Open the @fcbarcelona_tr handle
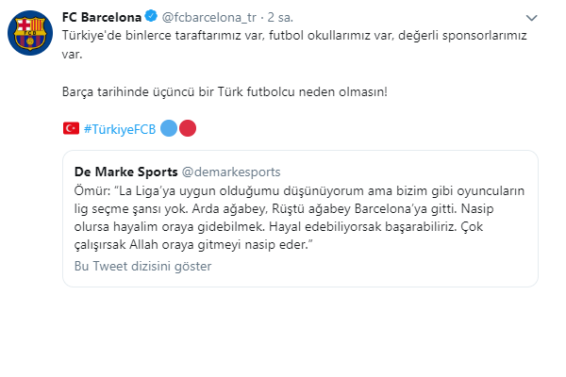Image resolution: width=566 pixels, height=377 pixels. [209, 17]
